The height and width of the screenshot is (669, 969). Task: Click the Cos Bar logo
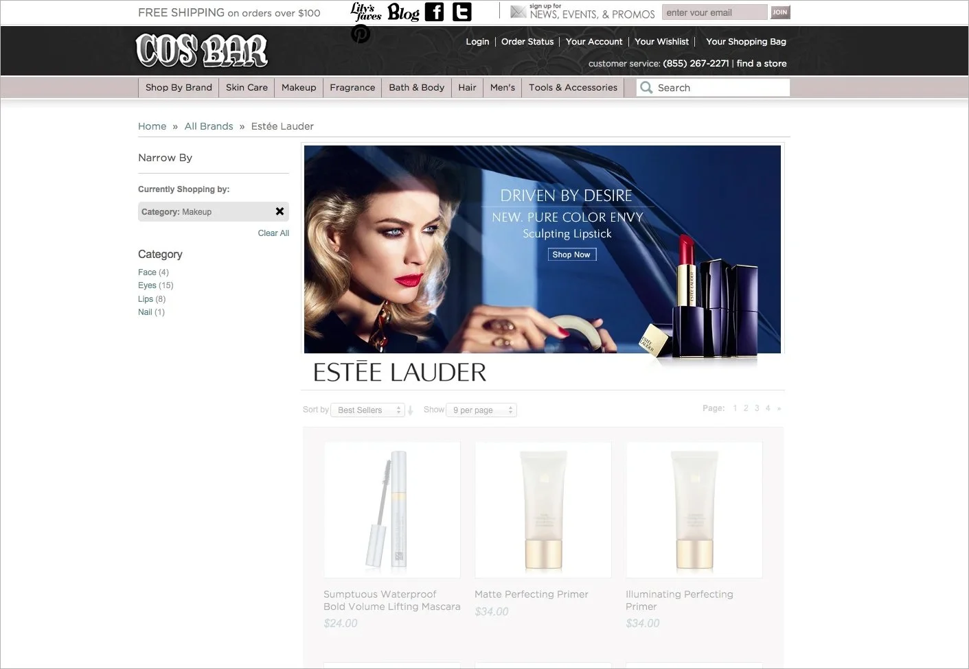point(202,50)
